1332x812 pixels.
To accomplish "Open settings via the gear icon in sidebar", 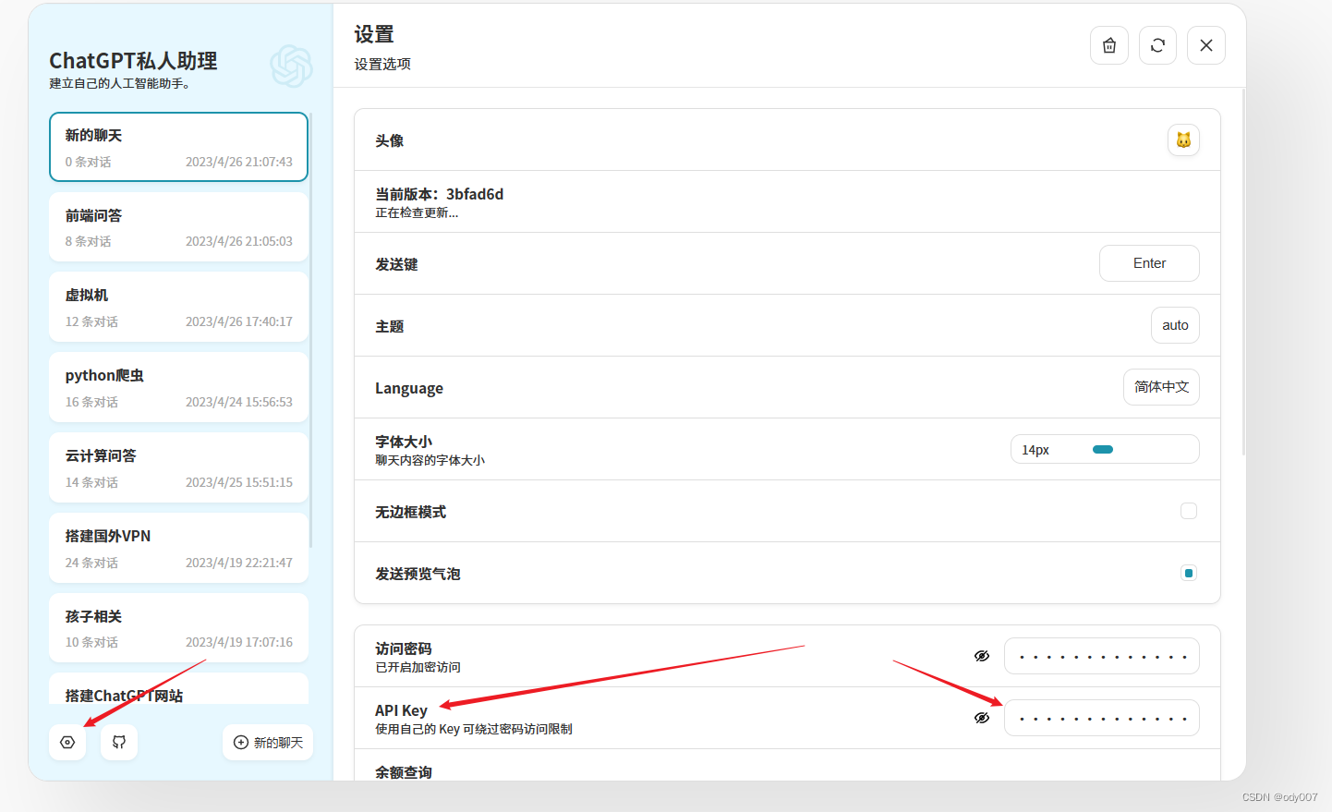I will point(67,743).
